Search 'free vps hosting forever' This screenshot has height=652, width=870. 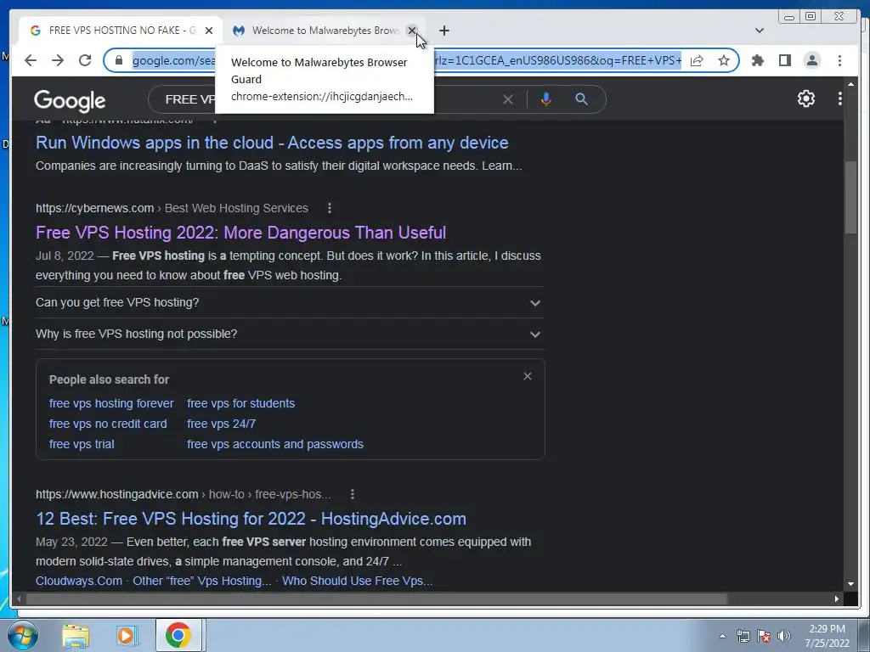click(x=111, y=403)
